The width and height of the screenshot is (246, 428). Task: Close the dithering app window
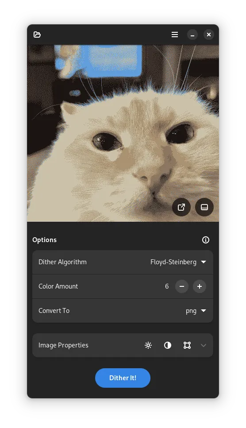coord(209,35)
